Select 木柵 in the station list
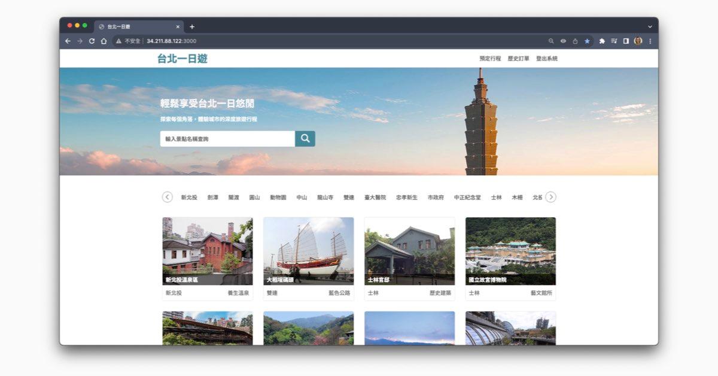The width and height of the screenshot is (718, 376). pyautogui.click(x=517, y=197)
